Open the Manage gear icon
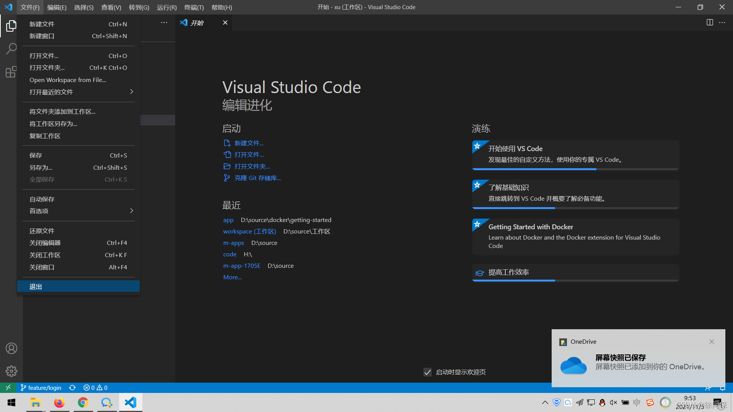Viewport: 733px width, 412px height. [11, 371]
